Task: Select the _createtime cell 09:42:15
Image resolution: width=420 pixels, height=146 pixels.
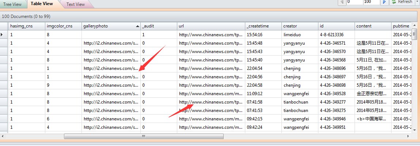Action: click(x=263, y=119)
